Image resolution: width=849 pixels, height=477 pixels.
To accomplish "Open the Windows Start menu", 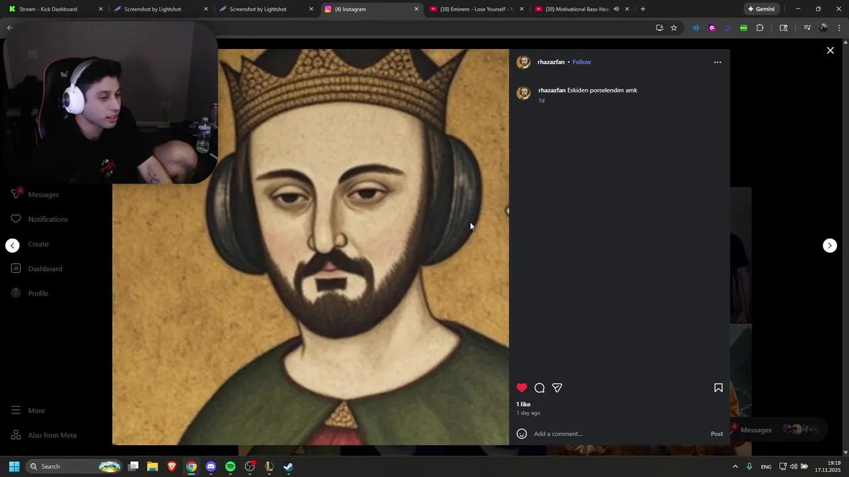I will tap(14, 466).
